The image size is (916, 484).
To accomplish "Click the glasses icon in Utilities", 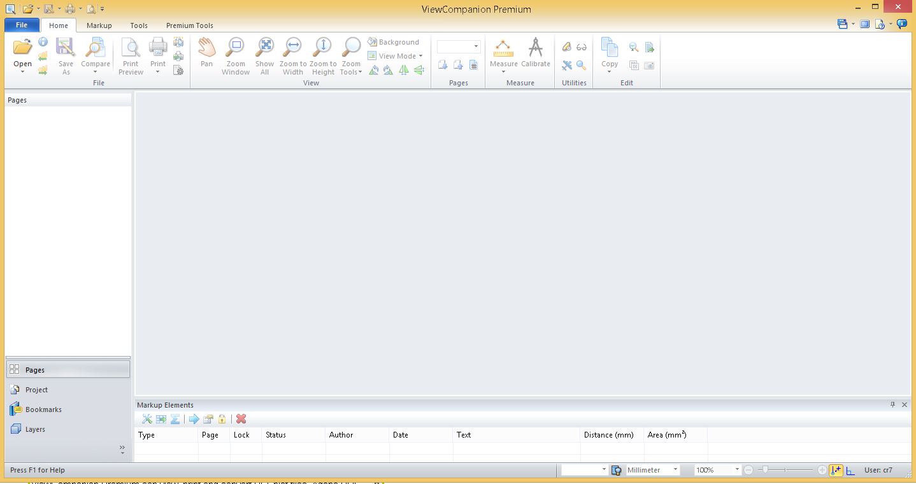I will pos(582,47).
